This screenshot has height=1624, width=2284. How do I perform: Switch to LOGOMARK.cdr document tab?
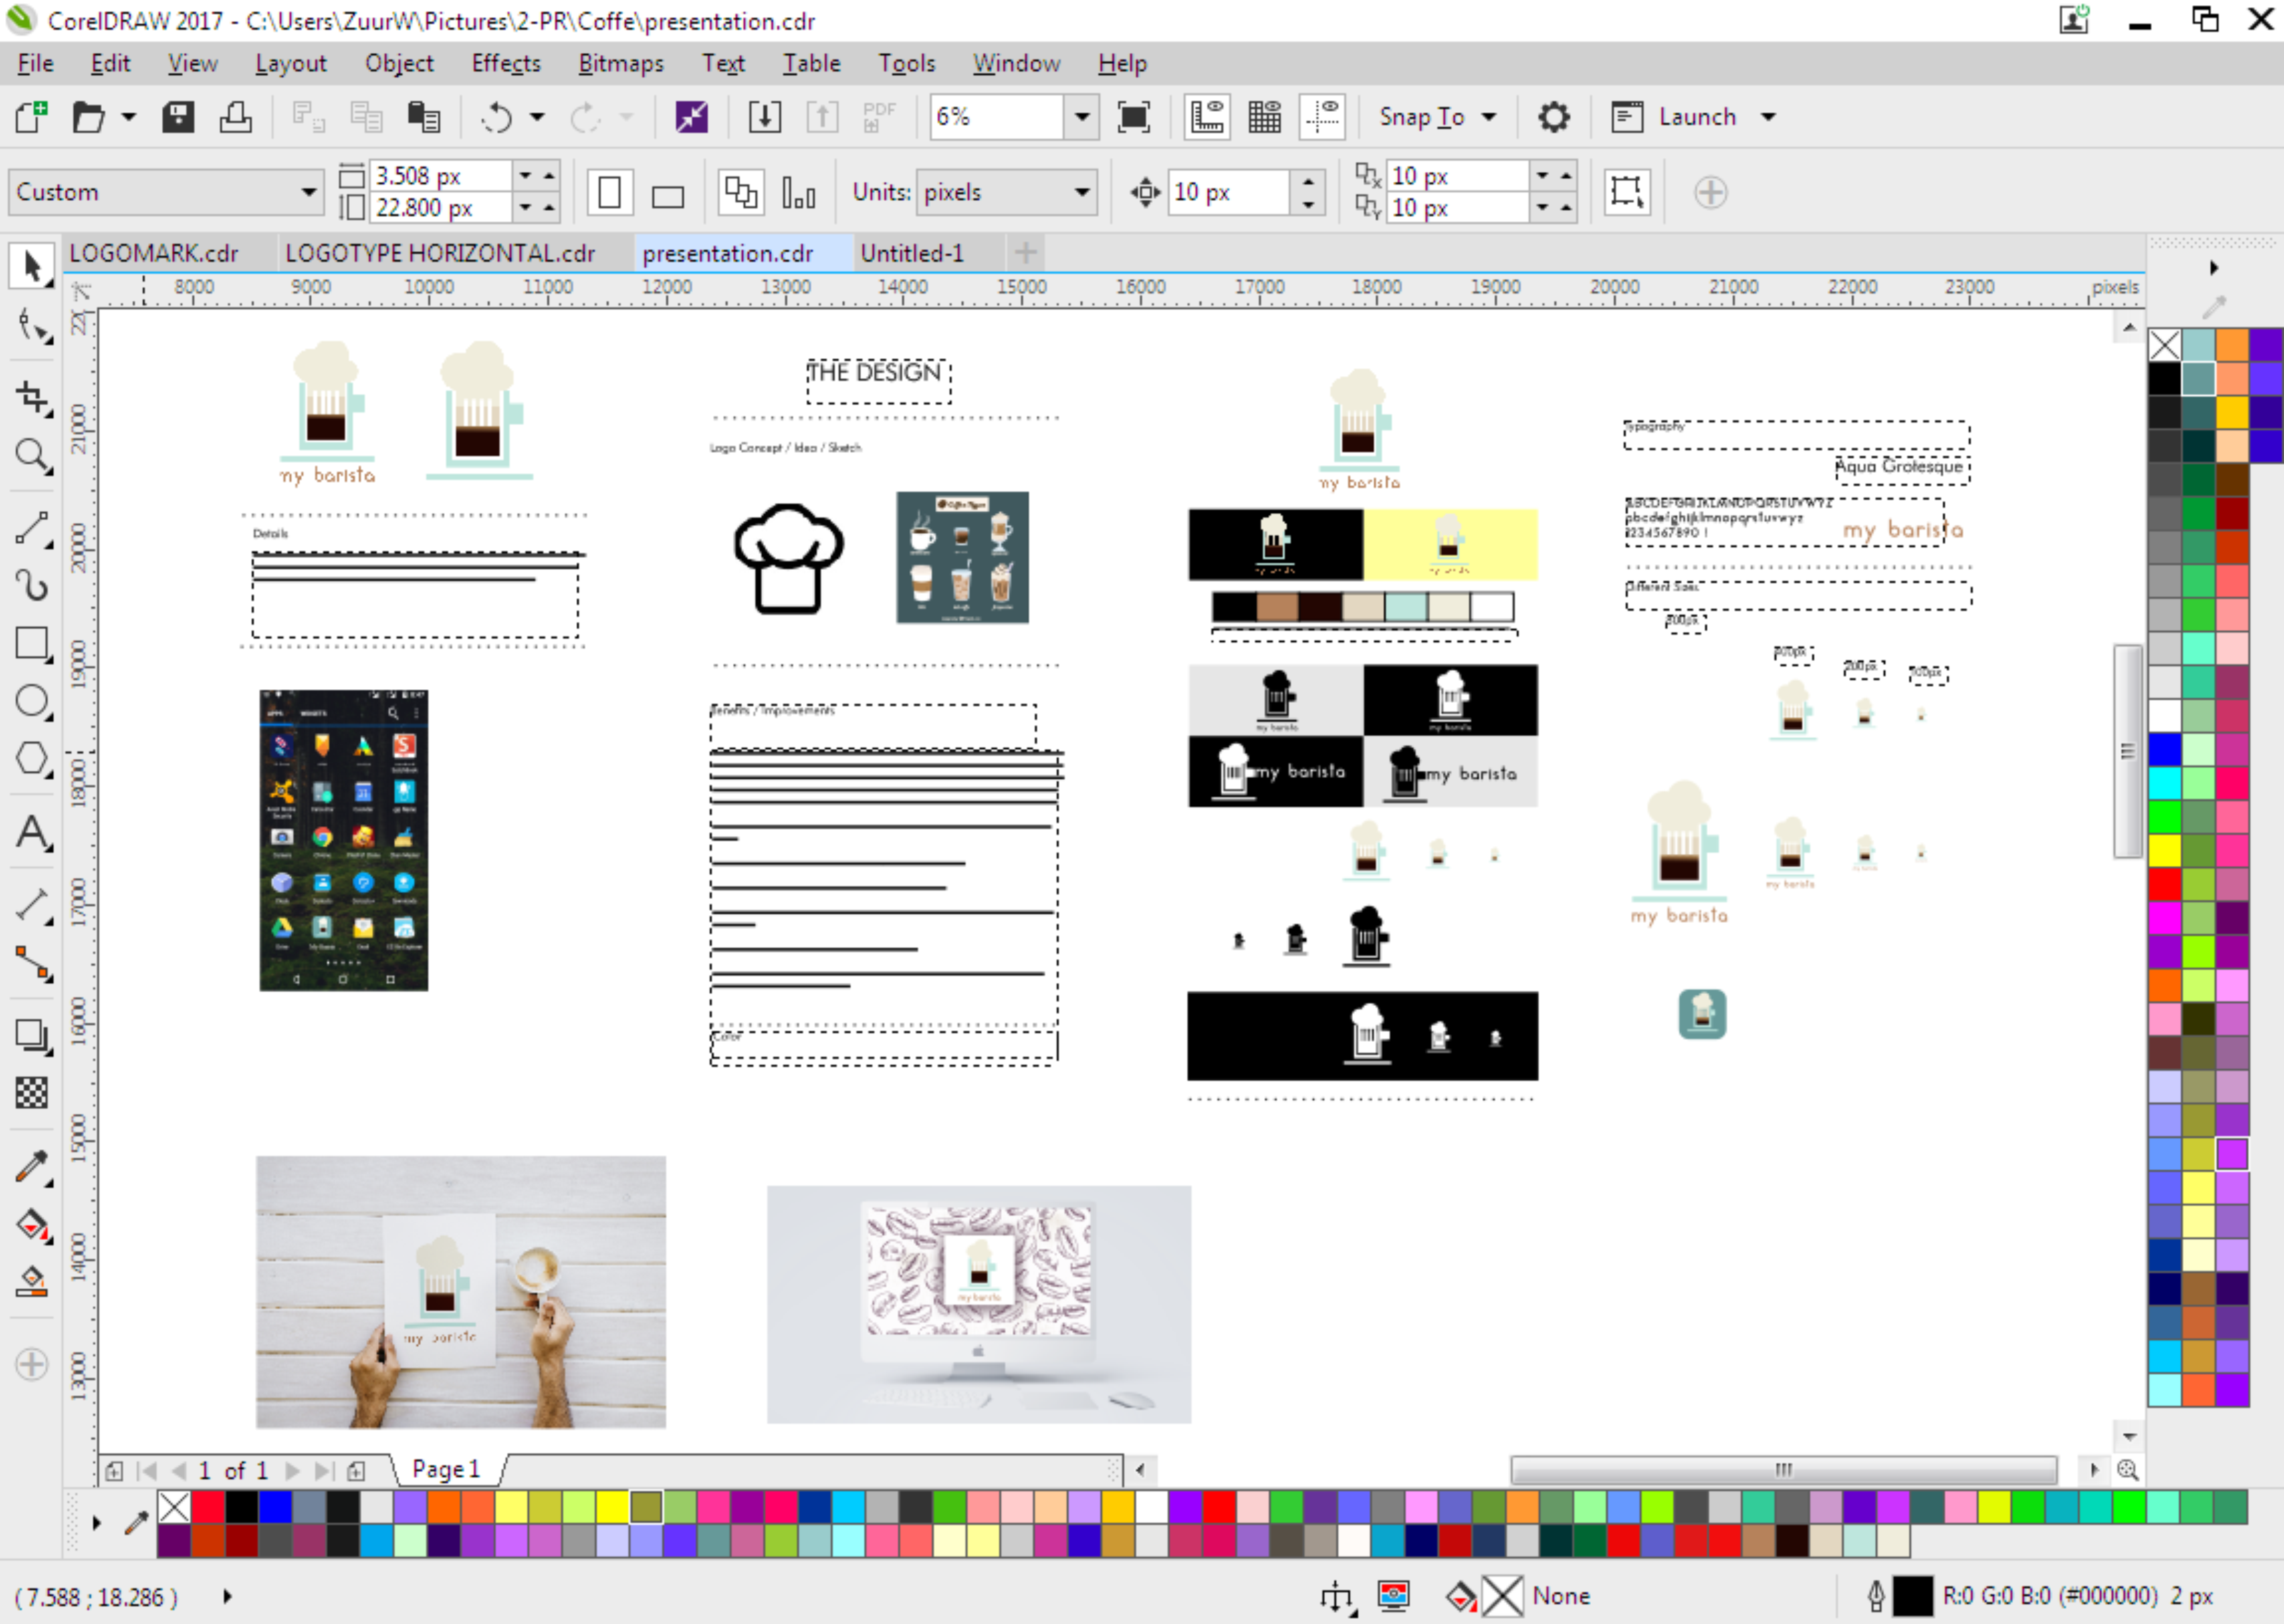[154, 253]
